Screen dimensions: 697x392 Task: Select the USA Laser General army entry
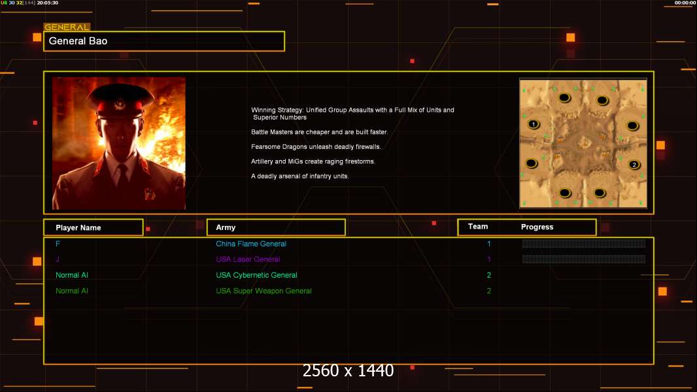[248, 259]
